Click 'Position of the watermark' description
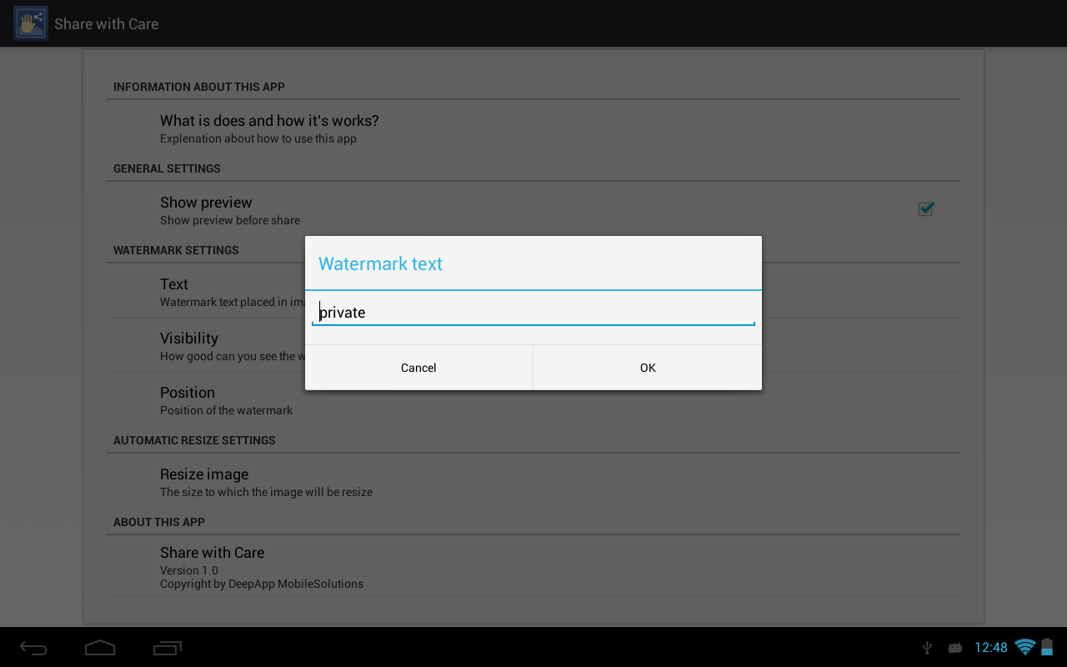The width and height of the screenshot is (1067, 667). pyautogui.click(x=226, y=410)
